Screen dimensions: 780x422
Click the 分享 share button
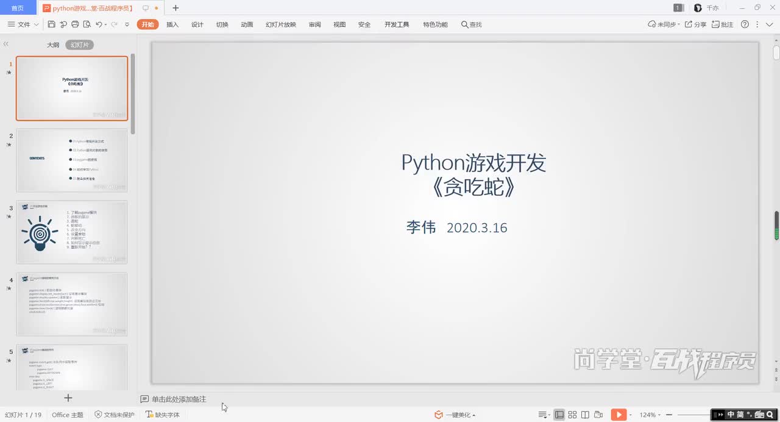695,24
